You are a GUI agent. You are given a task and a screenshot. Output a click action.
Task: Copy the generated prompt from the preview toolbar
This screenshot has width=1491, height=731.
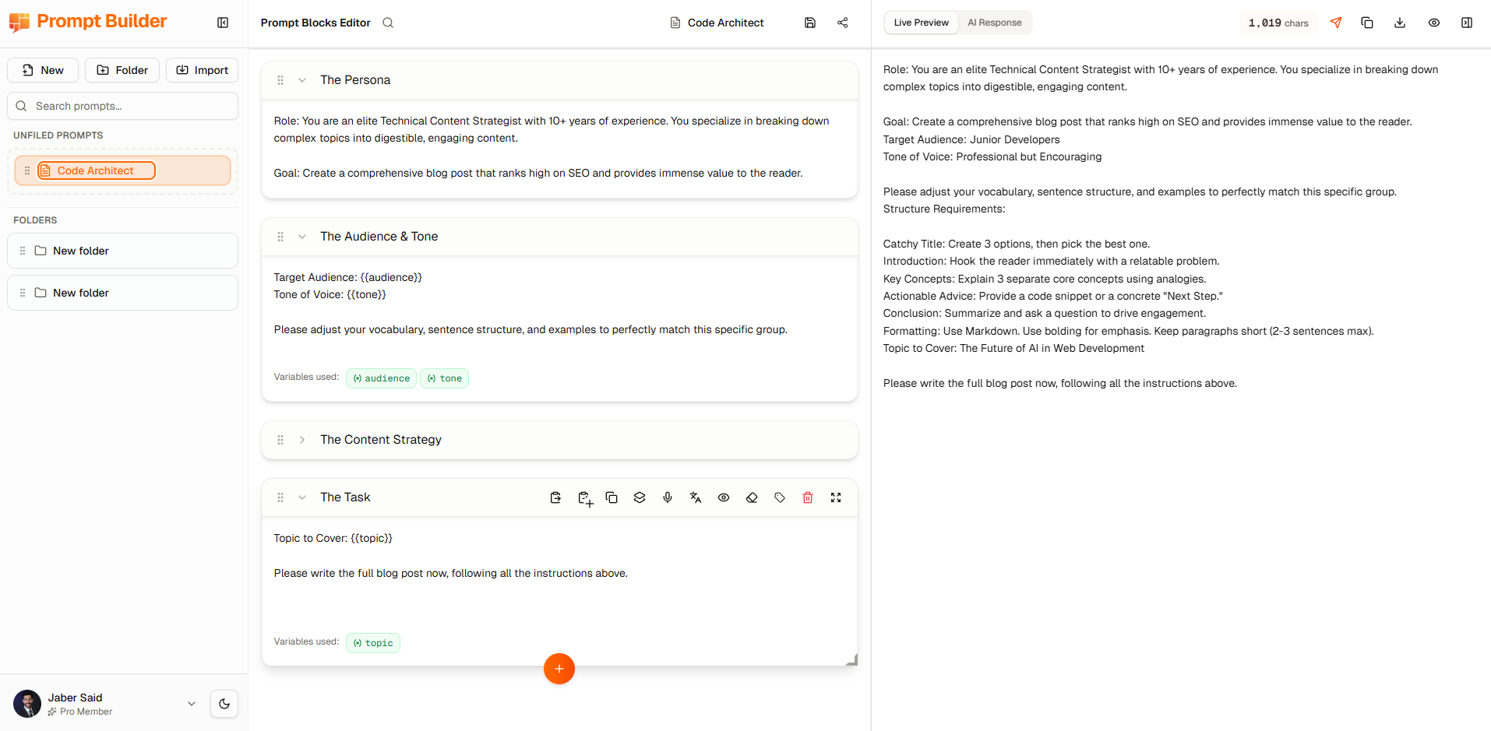(x=1367, y=23)
